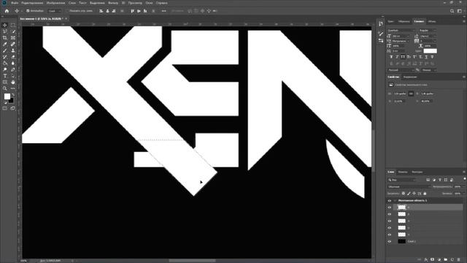467x263 pixels.
Task: Select the Move tool
Action: pos(5,25)
